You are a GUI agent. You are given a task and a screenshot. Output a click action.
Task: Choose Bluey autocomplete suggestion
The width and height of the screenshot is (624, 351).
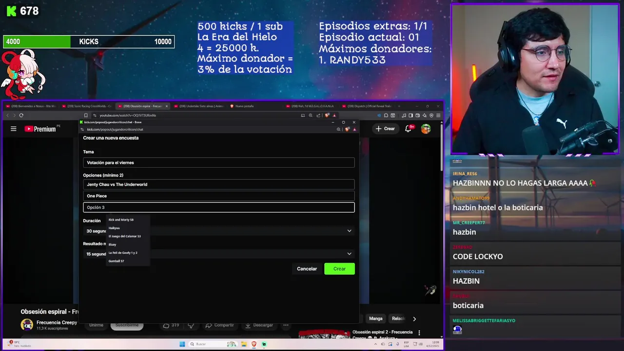128,245
